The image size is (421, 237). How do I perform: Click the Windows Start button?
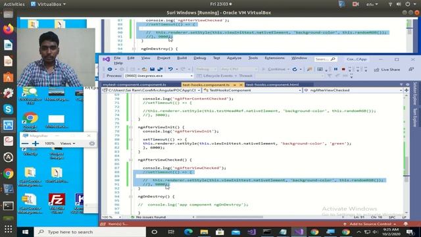click(x=26, y=232)
